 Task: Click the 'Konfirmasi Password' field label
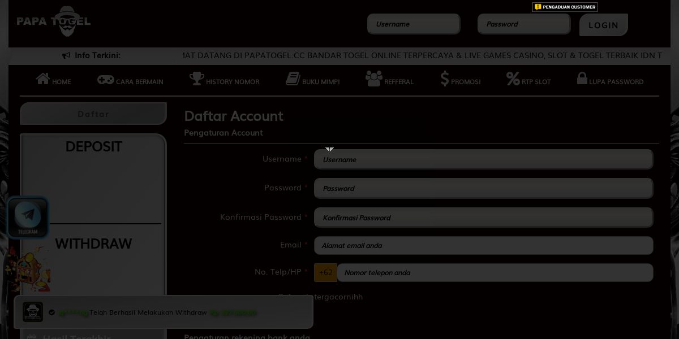(x=260, y=217)
